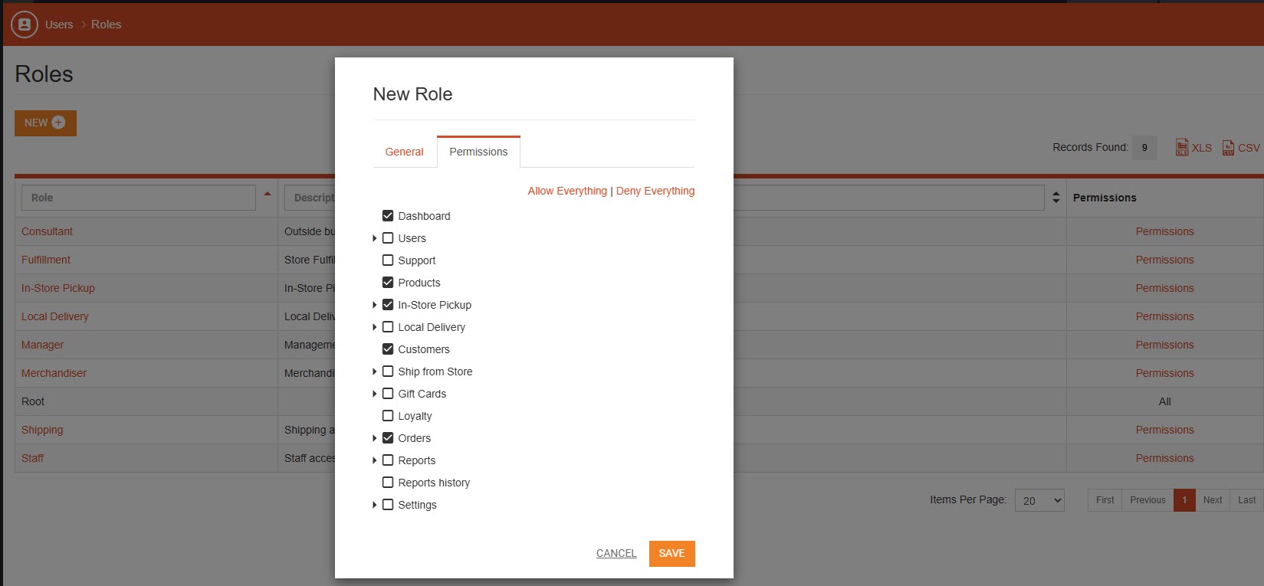
Task: Check the Gift Cards checkbox
Action: click(388, 394)
